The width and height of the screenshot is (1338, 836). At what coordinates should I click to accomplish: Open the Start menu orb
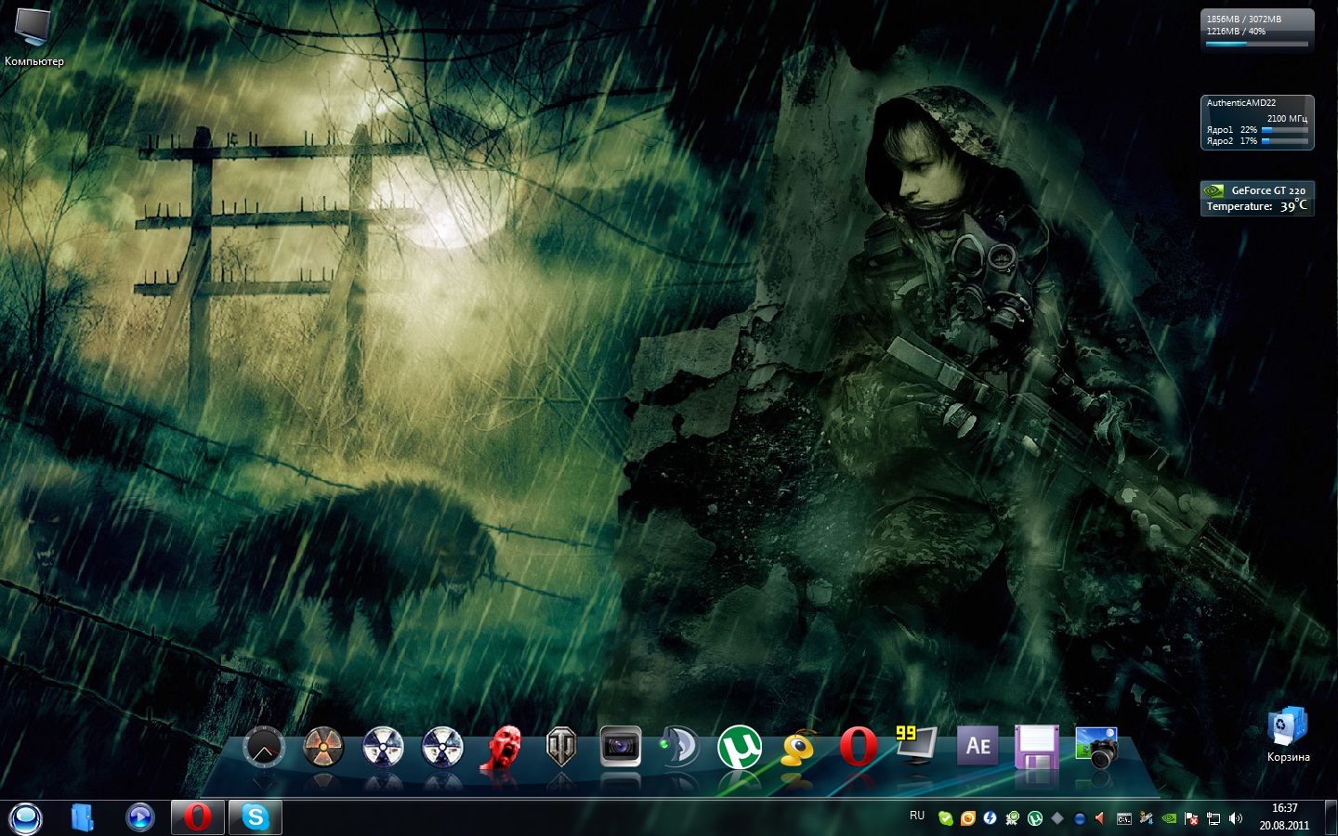pyautogui.click(x=26, y=817)
